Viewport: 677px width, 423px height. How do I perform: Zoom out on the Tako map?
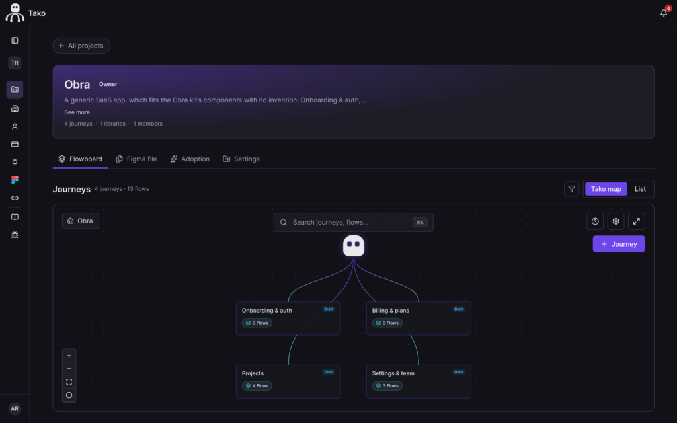pos(69,369)
